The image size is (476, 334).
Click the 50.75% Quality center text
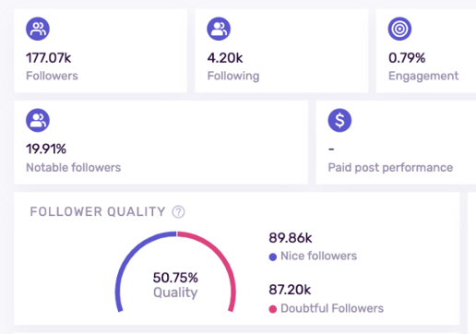[x=175, y=285]
